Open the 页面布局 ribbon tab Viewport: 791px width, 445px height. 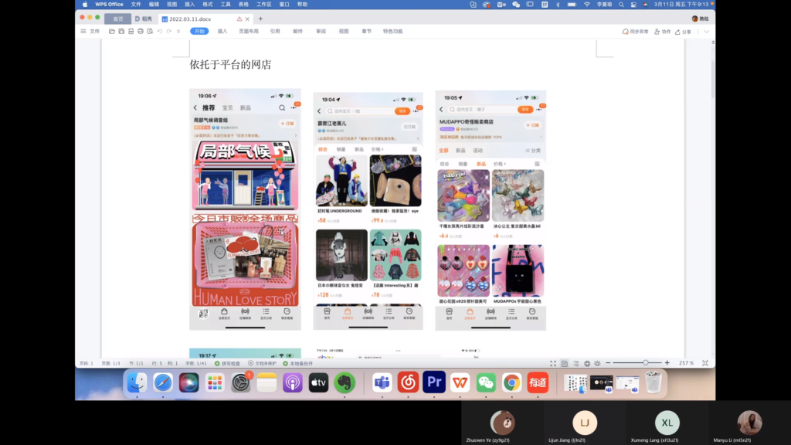pyautogui.click(x=249, y=31)
